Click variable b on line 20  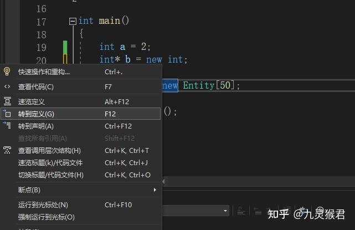pos(128,60)
